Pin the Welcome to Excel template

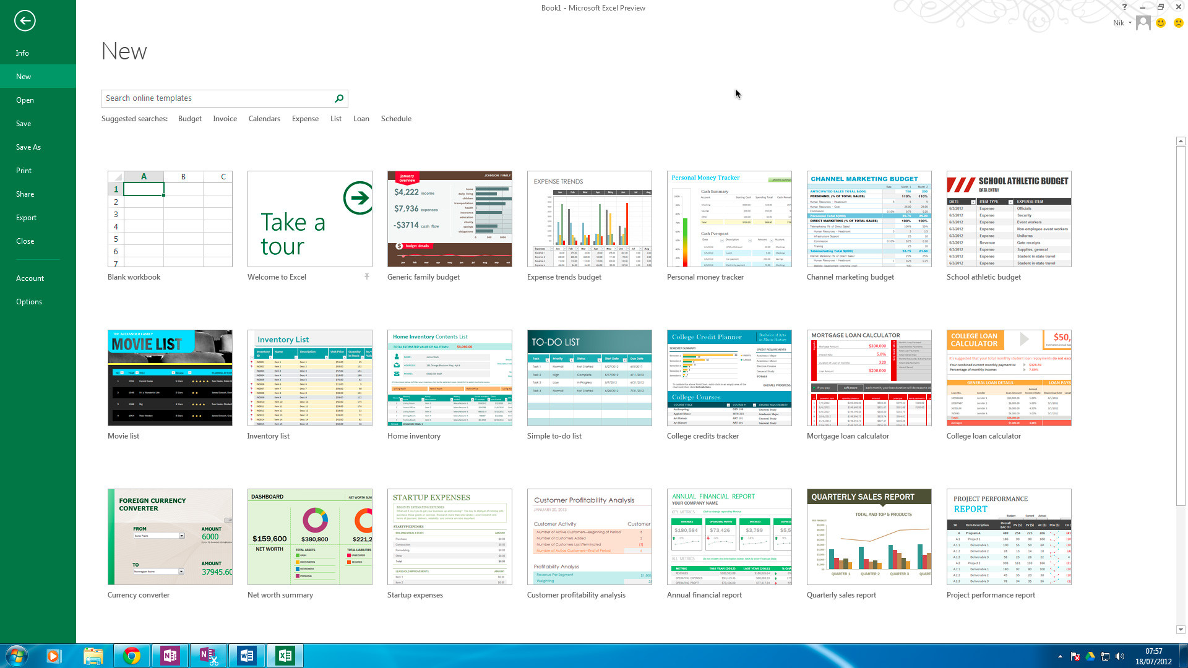point(367,276)
